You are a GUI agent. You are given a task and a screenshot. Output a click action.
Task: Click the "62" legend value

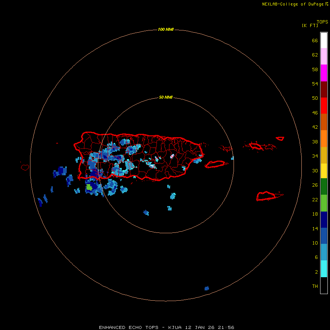click(315, 55)
